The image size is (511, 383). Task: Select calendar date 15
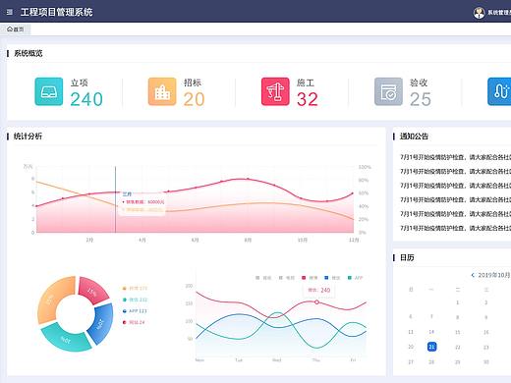pyautogui.click(x=458, y=332)
